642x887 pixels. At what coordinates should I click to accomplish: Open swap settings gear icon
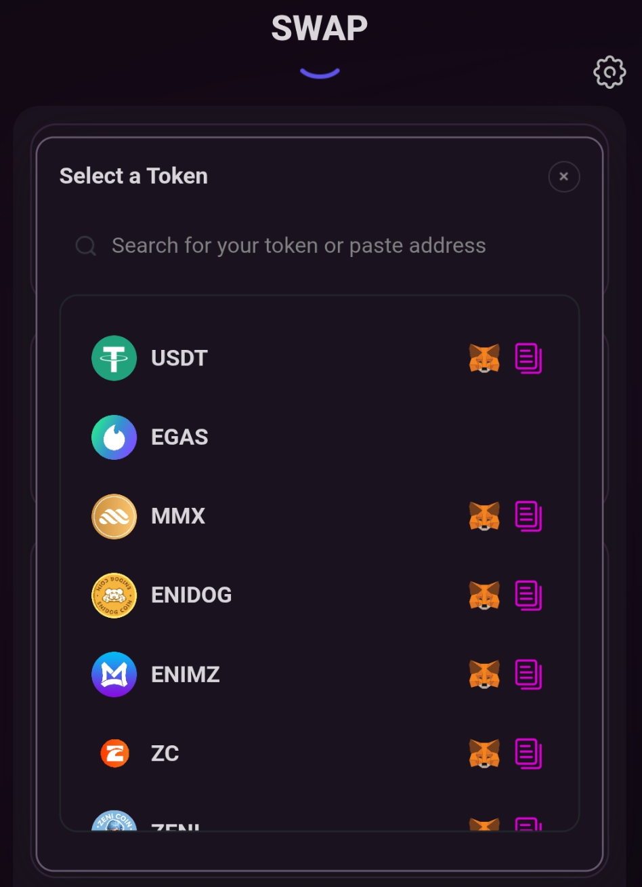(x=609, y=72)
